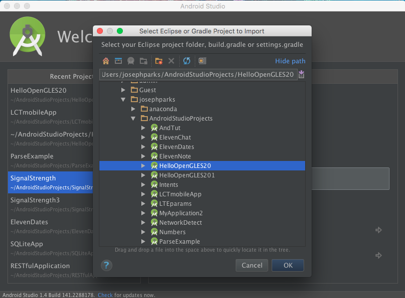Click the Cancel button
This screenshot has width=405, height=298.
tap(252, 265)
